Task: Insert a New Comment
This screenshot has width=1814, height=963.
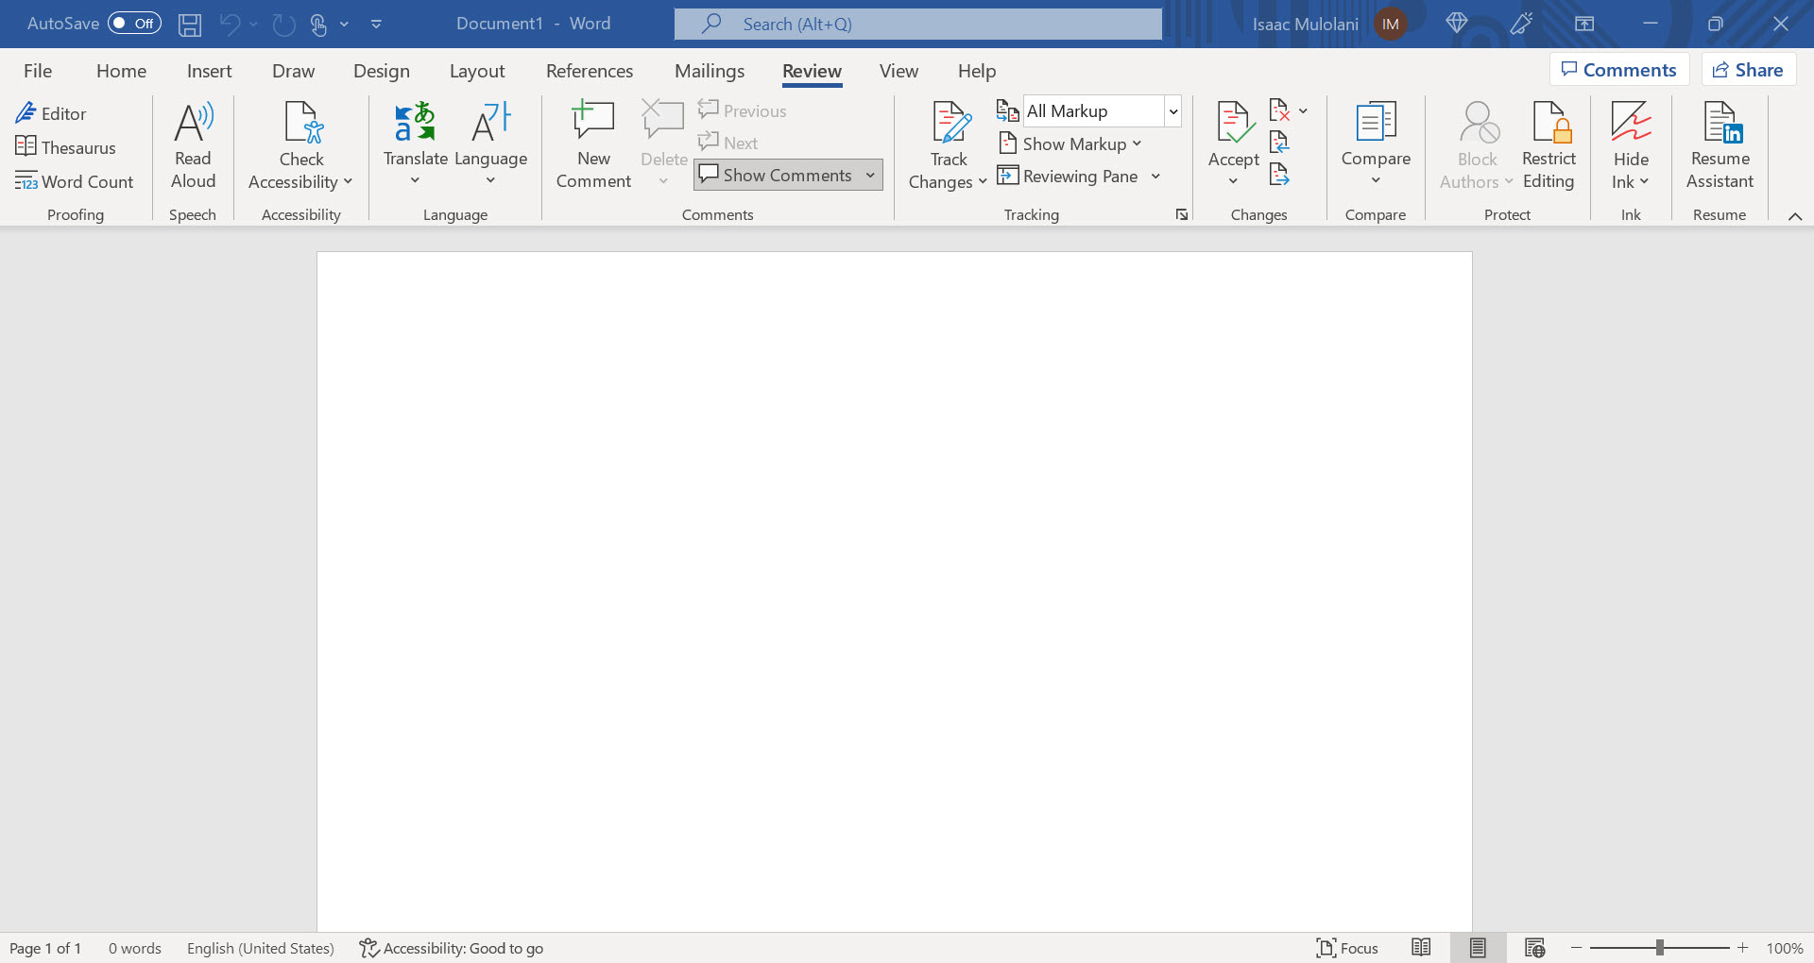Action: tap(593, 146)
